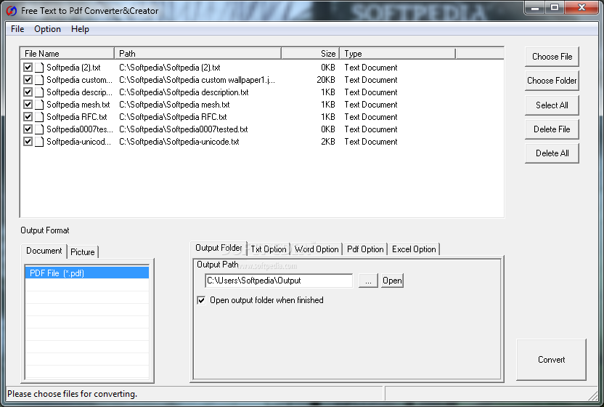Sort by the Path column header

[x=198, y=54]
